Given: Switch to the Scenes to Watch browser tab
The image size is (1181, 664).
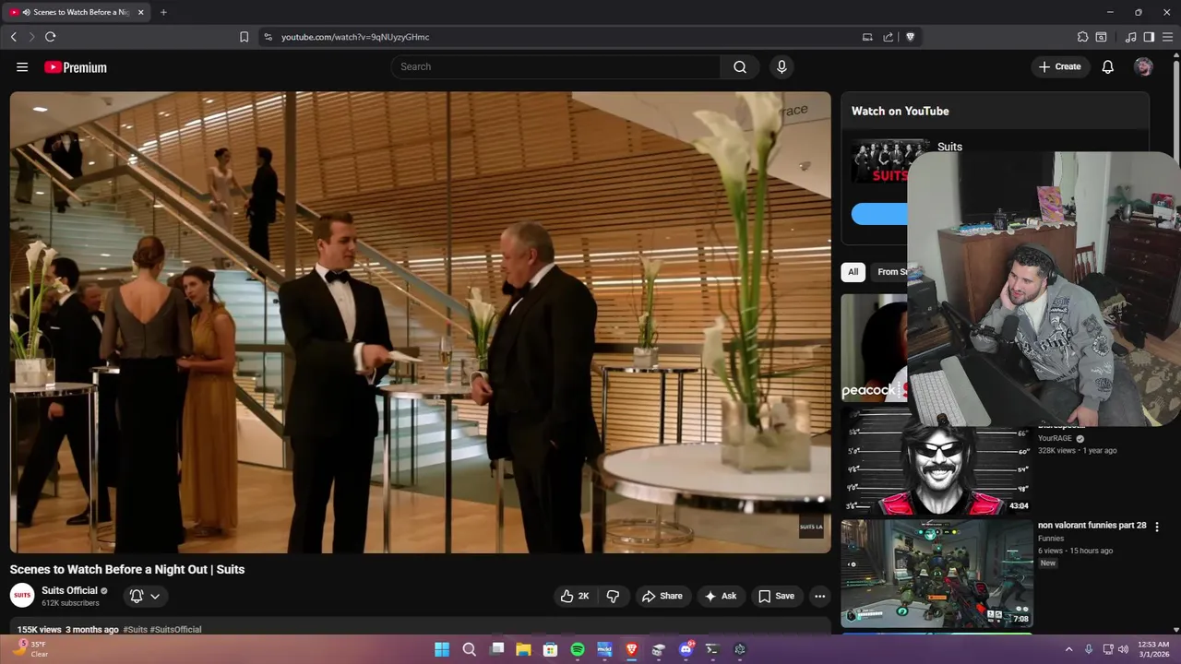Looking at the screenshot, I should (x=74, y=12).
